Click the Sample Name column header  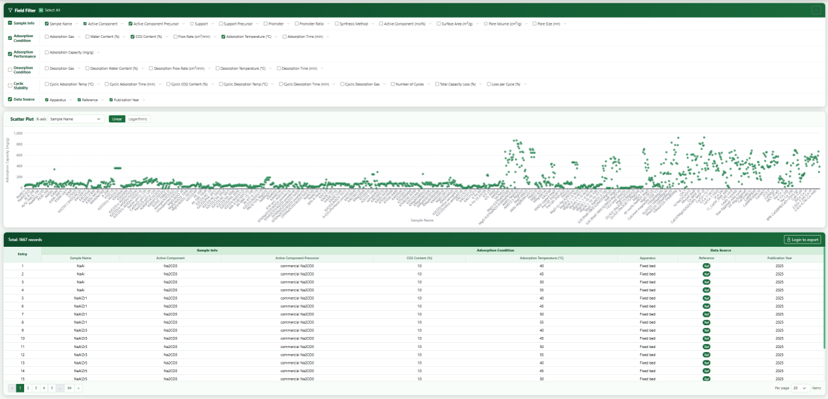pyautogui.click(x=80, y=258)
